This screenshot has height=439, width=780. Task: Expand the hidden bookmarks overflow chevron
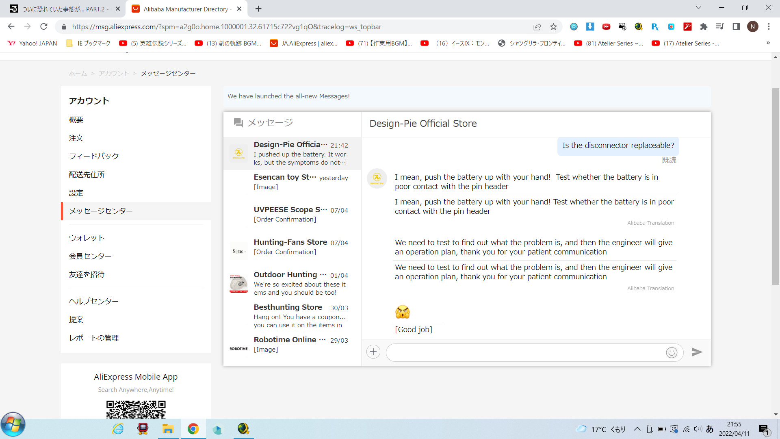(768, 43)
